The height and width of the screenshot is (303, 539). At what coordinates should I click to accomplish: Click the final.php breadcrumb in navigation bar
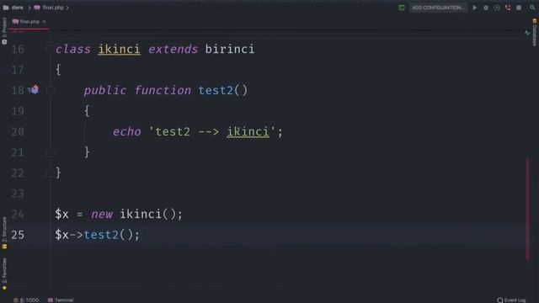53,8
